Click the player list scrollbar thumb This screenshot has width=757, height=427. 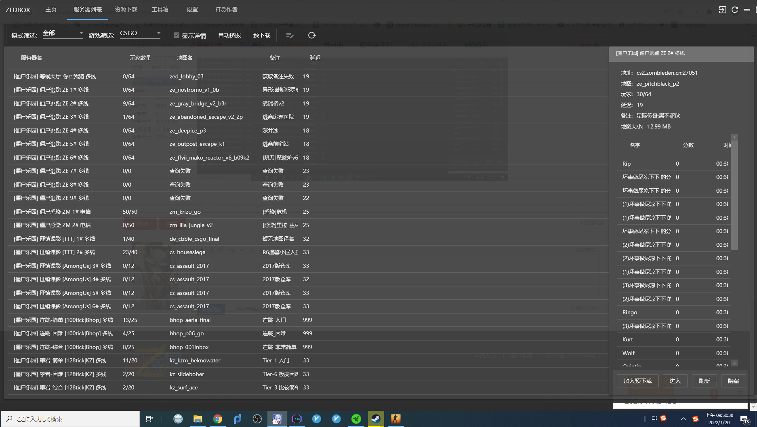point(734,195)
